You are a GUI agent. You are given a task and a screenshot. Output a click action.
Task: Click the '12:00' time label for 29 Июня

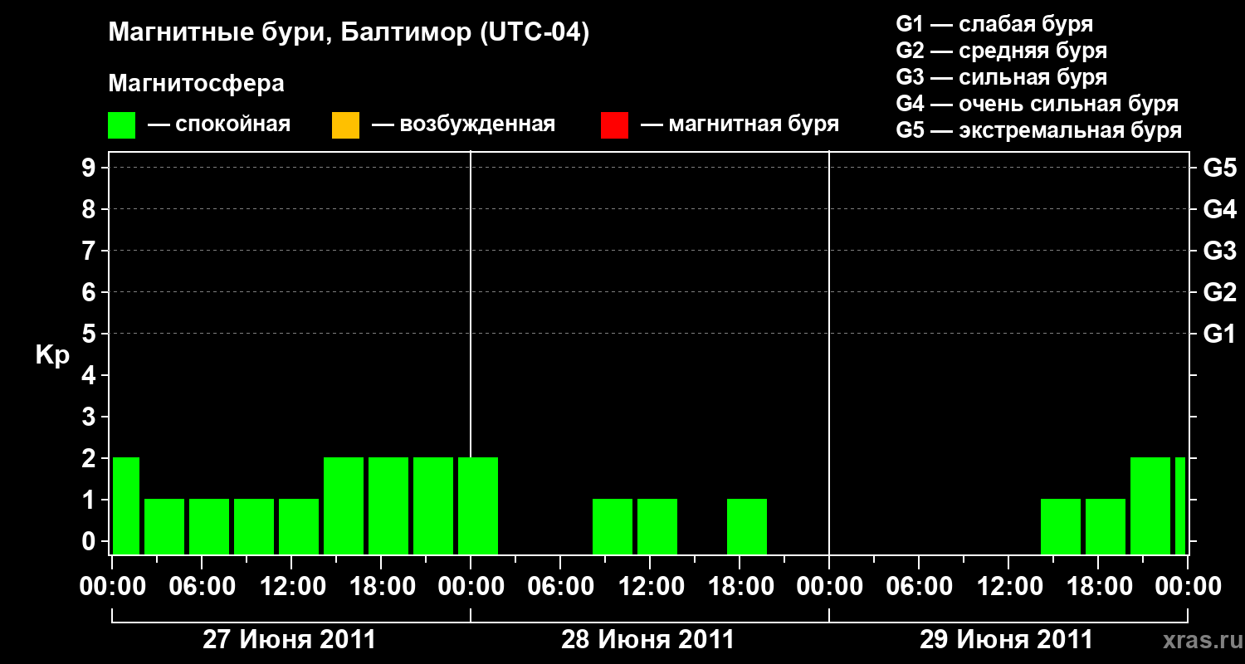coord(1008,587)
